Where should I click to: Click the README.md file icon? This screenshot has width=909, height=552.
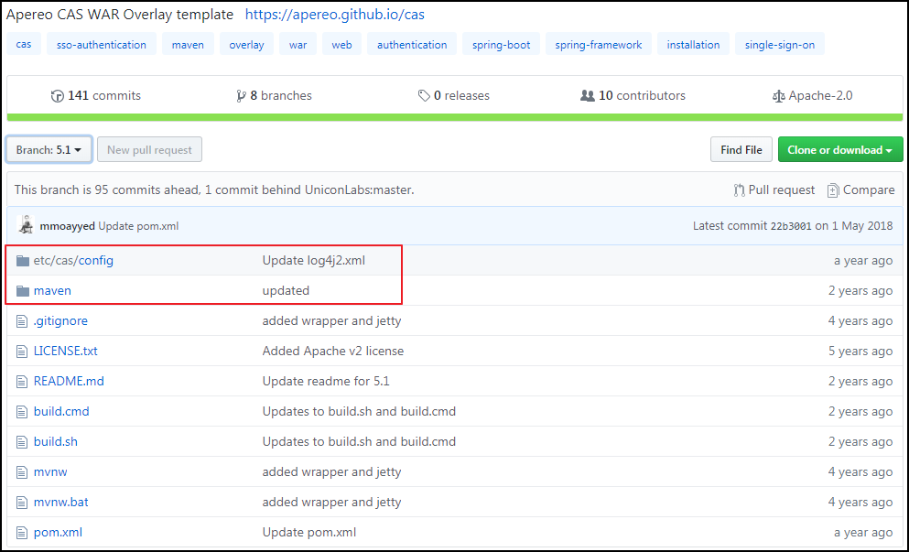click(x=22, y=382)
